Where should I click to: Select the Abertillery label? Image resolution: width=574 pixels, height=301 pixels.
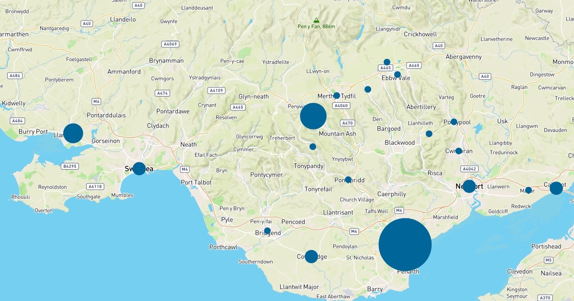coord(421,107)
